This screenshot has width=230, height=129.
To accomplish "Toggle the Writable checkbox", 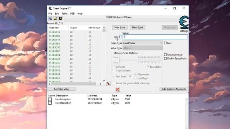I will point(114,67).
